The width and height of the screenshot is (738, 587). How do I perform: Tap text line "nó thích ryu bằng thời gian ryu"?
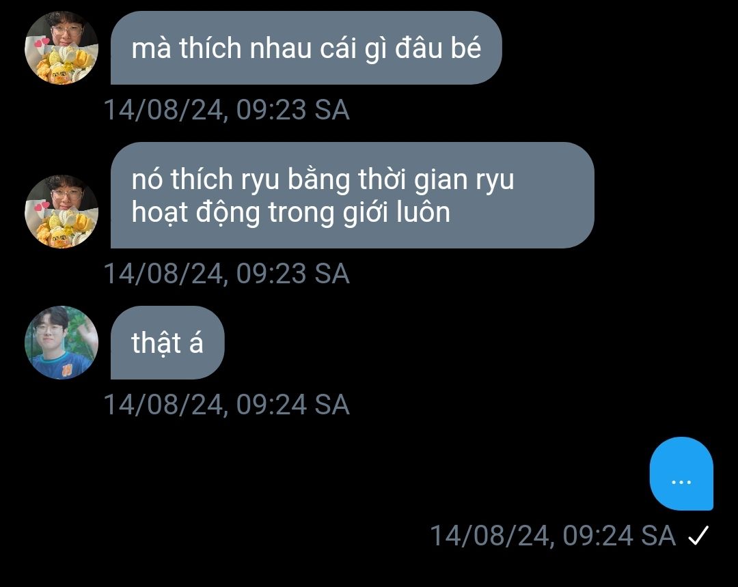tap(323, 180)
